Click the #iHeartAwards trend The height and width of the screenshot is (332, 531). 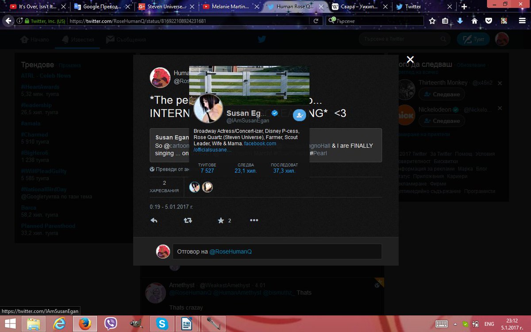coord(40,87)
